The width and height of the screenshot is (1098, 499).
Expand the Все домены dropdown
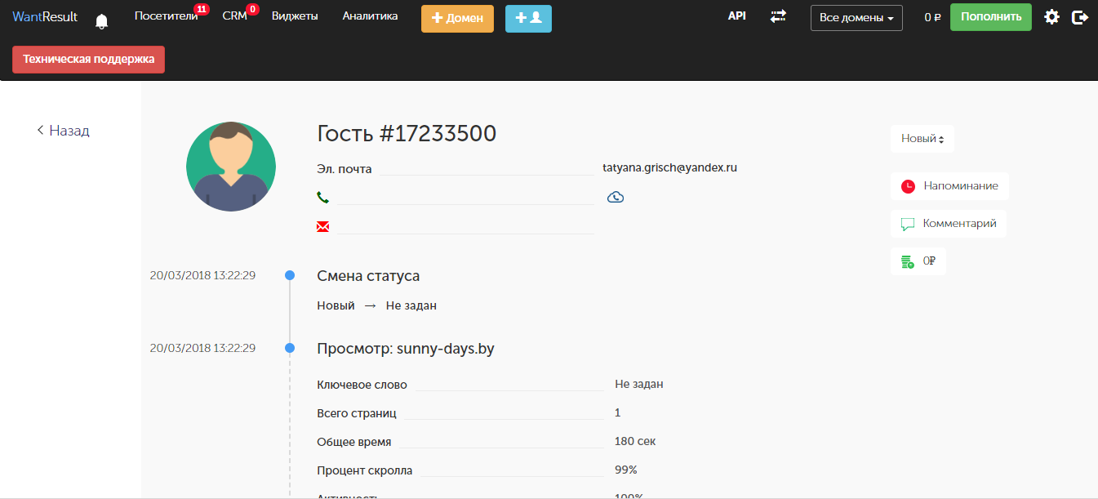(x=856, y=17)
